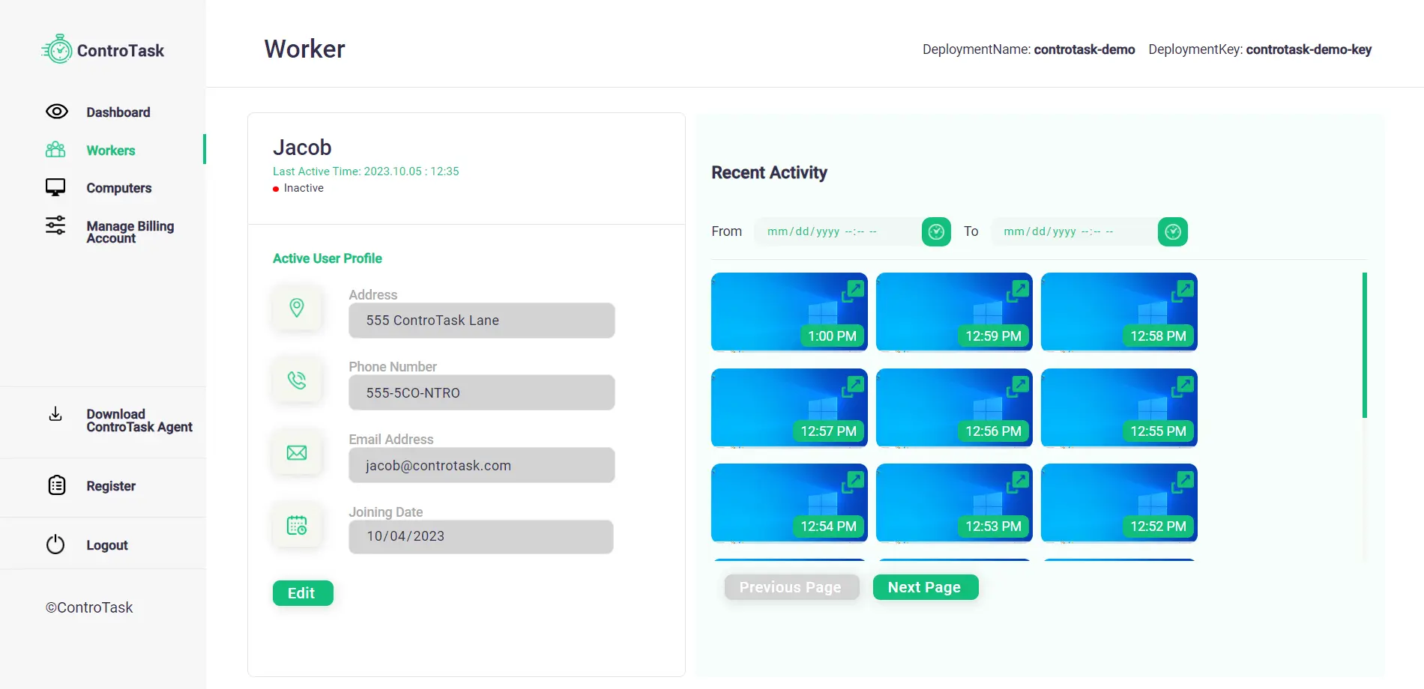Click the Dashboard eye icon
This screenshot has width=1424, height=689.
pos(57,112)
